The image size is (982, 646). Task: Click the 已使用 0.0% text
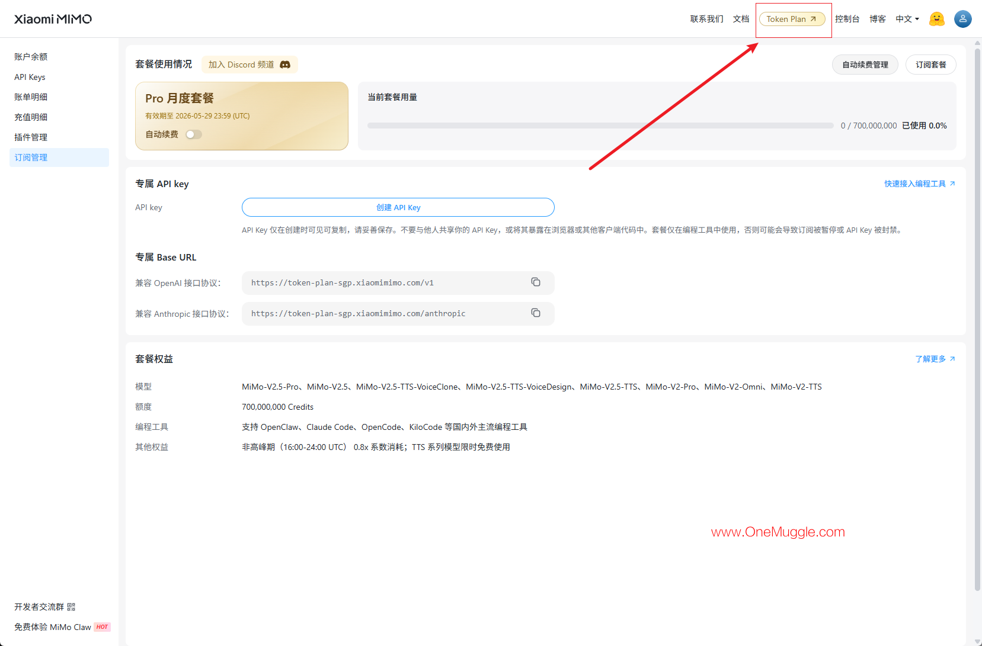(x=925, y=126)
